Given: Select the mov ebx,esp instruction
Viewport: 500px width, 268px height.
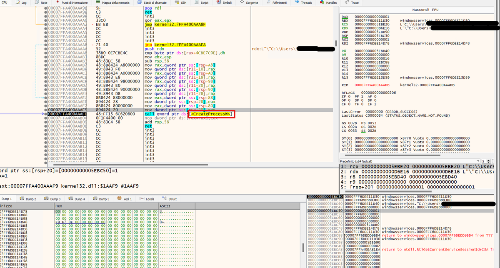Looking at the screenshot, I should coord(157,57).
